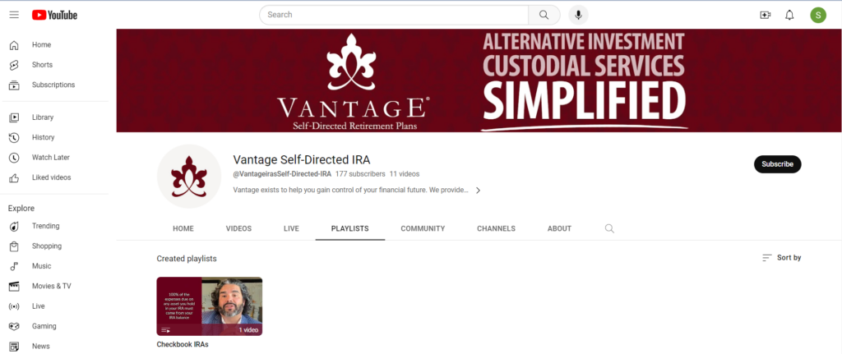Click the @VantageirasSelf-Directed-IRA handle
The image size is (842, 354).
pos(282,174)
